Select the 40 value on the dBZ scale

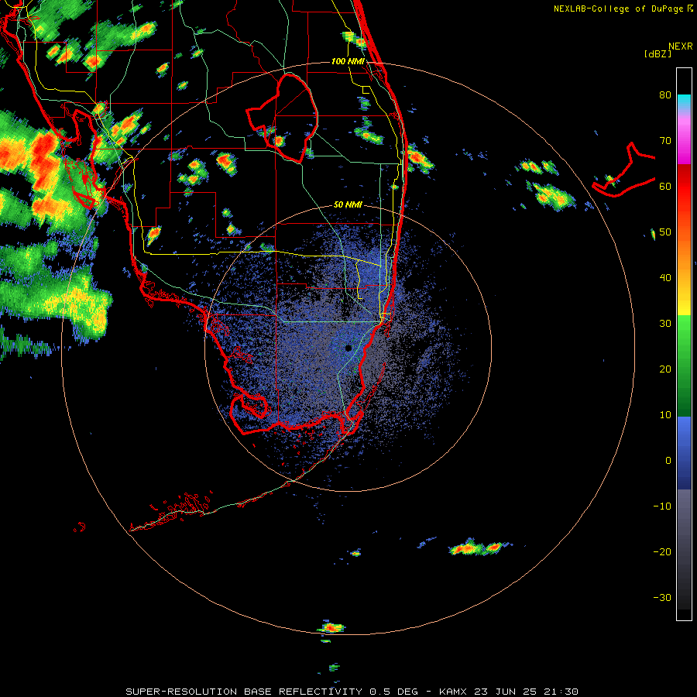pyautogui.click(x=665, y=278)
